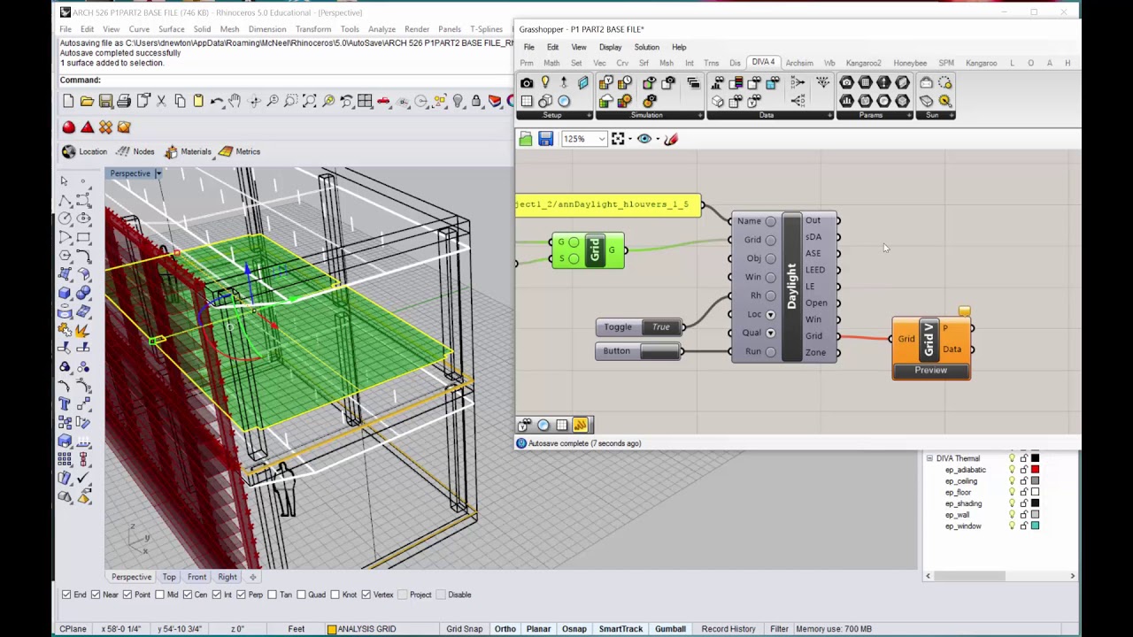Viewport: 1133px width, 637px height.
Task: Toggle Gumball in status bar
Action: 670,629
